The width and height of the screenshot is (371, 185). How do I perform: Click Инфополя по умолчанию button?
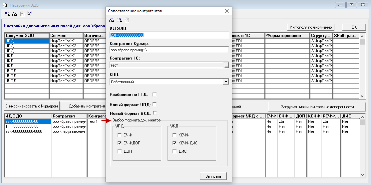click(x=311, y=27)
